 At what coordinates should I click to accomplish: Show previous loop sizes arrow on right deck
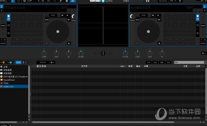[x=165, y=42]
